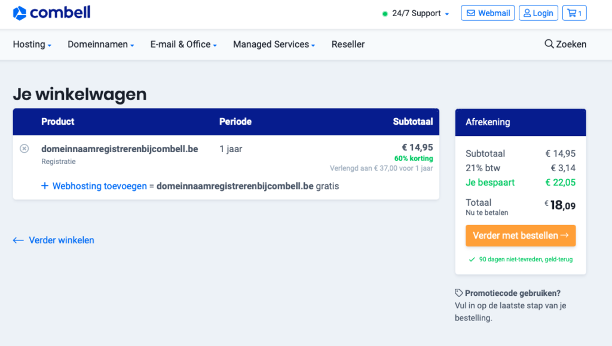
Task: Expand the Managed Services menu
Action: [274, 44]
